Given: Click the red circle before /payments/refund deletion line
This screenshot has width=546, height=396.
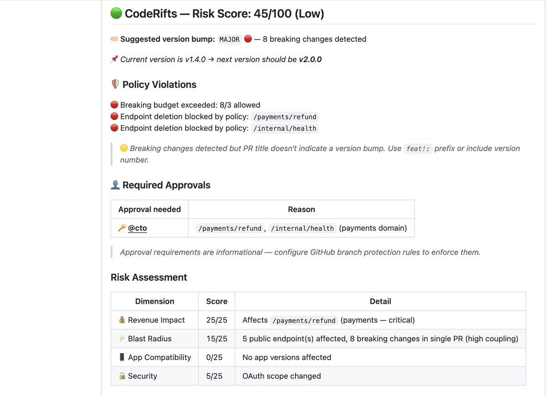Looking at the screenshot, I should click(115, 116).
